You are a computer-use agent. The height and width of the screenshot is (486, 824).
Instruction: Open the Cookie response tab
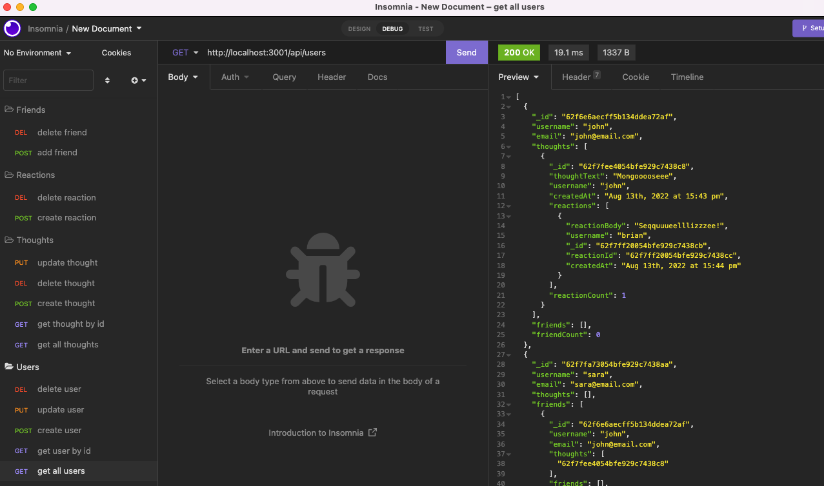click(636, 77)
